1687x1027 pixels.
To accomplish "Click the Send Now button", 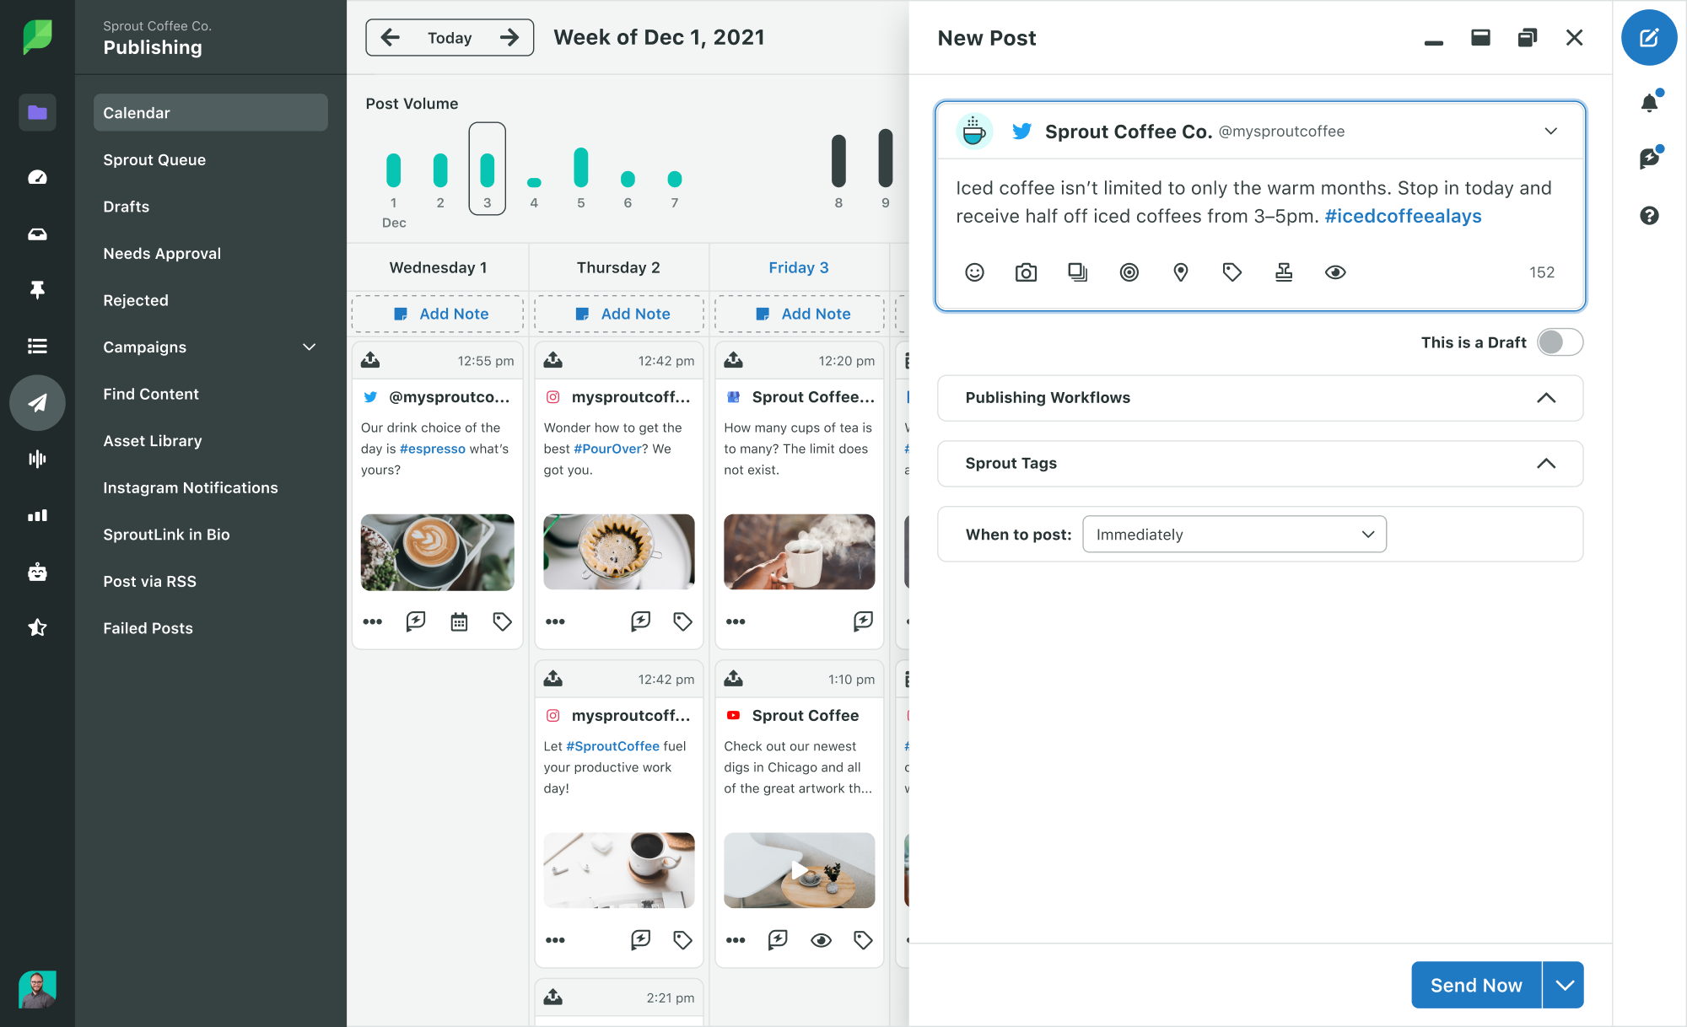I will coord(1475,984).
